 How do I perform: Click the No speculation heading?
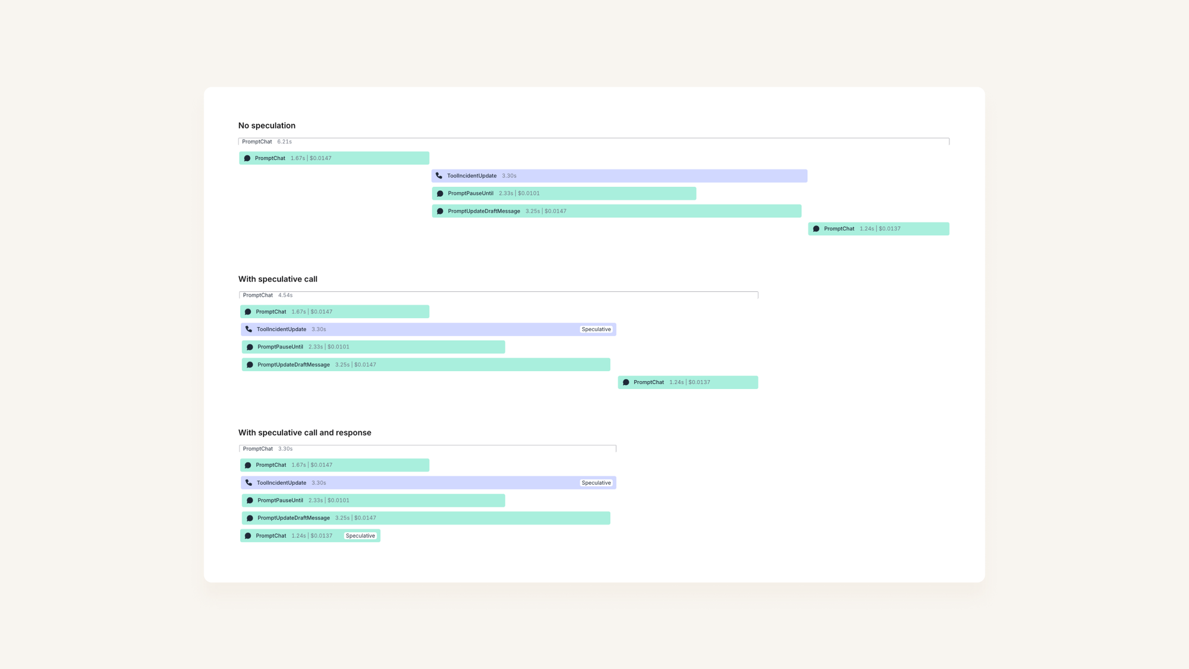pyautogui.click(x=266, y=125)
